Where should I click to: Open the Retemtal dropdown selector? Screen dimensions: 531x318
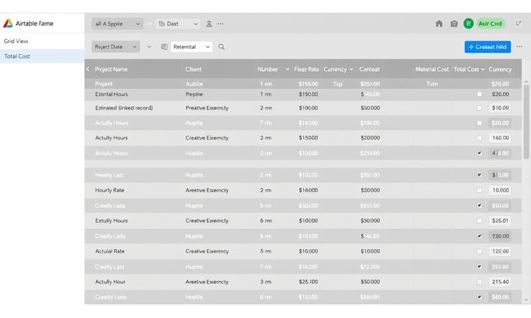191,47
